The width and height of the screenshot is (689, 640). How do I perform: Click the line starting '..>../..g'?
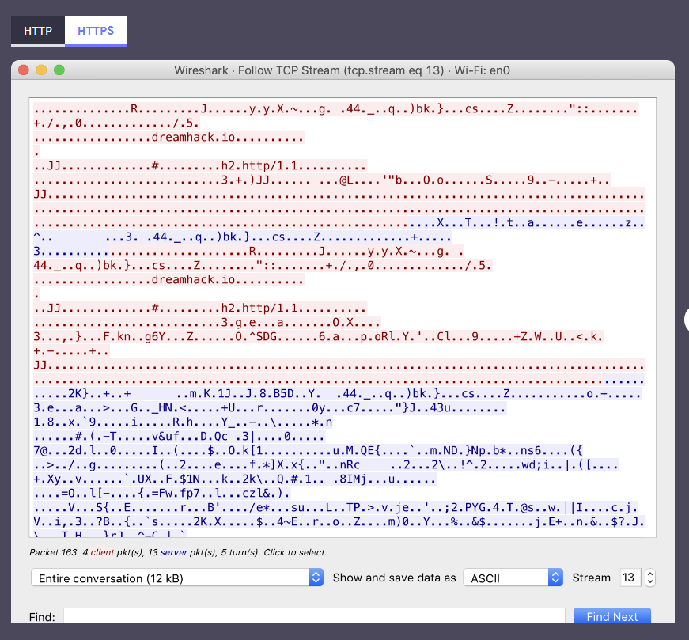tap(326, 465)
